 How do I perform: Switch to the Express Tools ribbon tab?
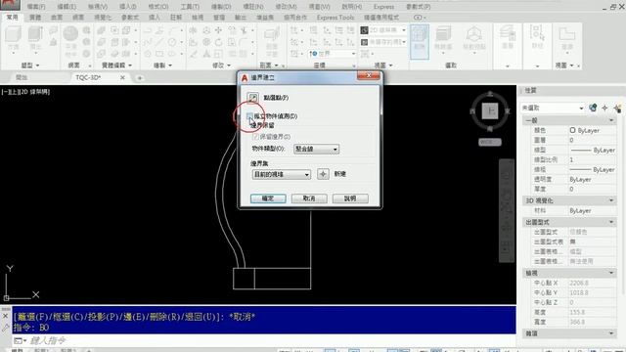[335, 18]
